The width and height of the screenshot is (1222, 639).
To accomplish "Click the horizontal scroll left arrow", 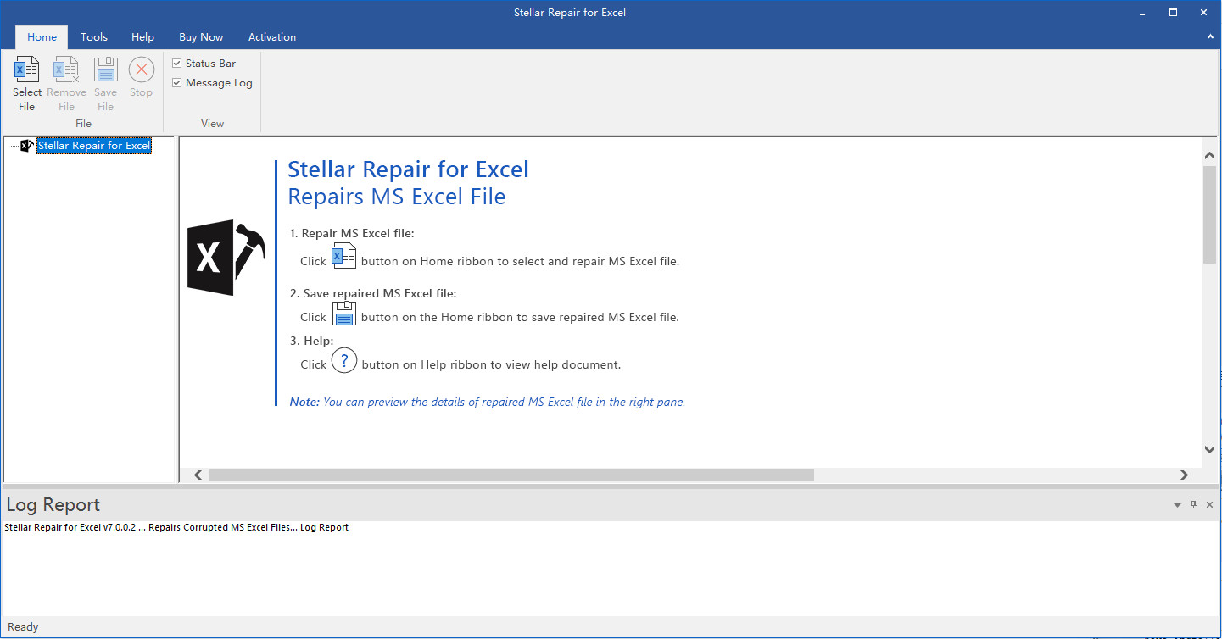I will pyautogui.click(x=198, y=475).
